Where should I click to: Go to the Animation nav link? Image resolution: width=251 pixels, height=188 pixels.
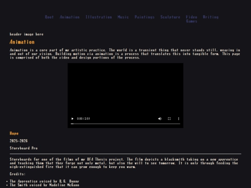point(69,17)
